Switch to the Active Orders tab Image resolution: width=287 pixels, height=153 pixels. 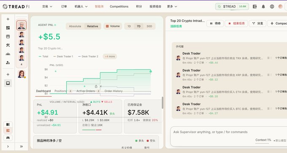point(88,91)
